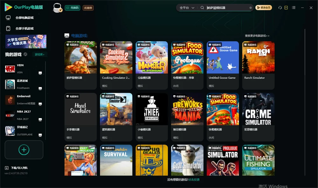Click the monitor icon beside OUTERPLANE
The image size is (318, 188).
pos(40,135)
